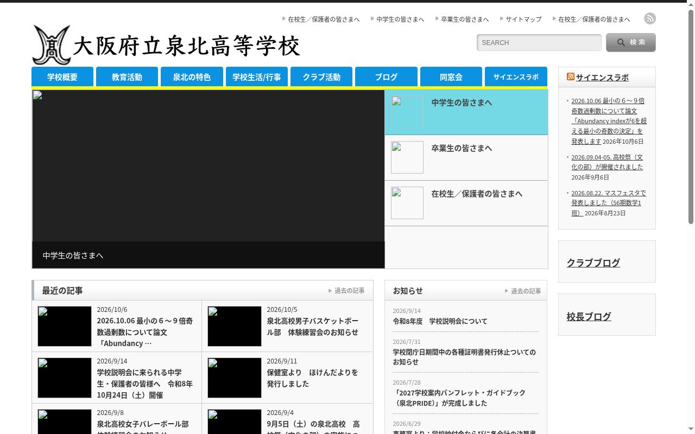Open article 保健室より ほけんだよりを発行しました
Viewport: 695px width, 434px height.
tap(312, 378)
